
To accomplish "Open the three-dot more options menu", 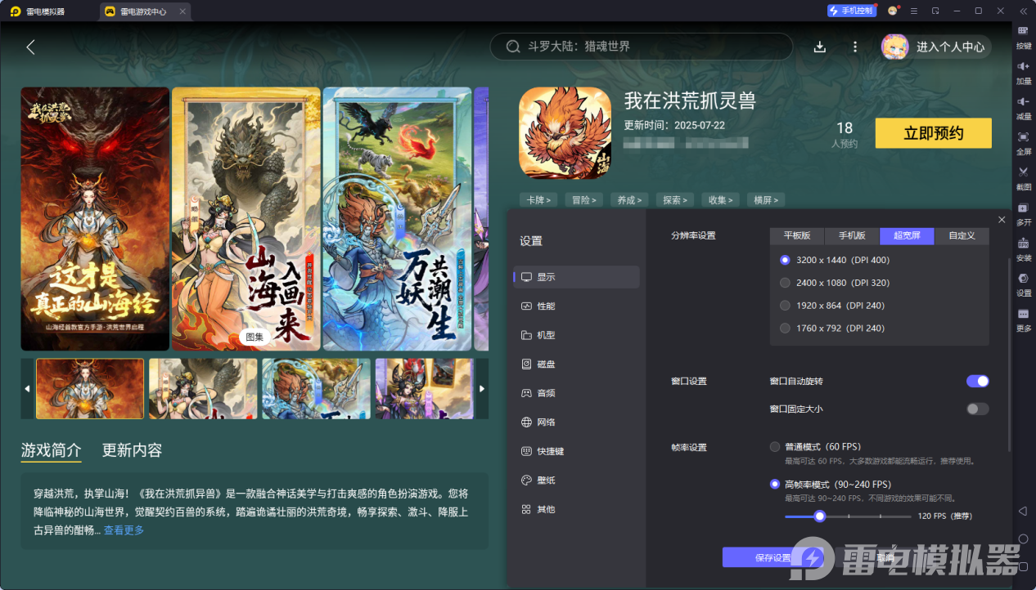I will click(854, 47).
